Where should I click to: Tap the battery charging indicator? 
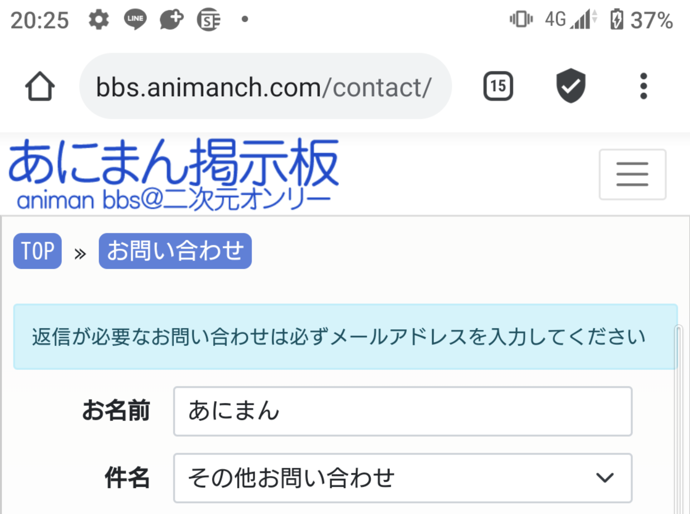616,19
